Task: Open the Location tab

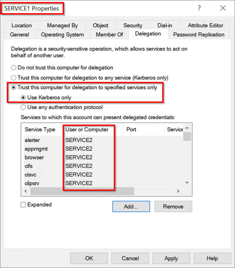Action: coord(22,25)
